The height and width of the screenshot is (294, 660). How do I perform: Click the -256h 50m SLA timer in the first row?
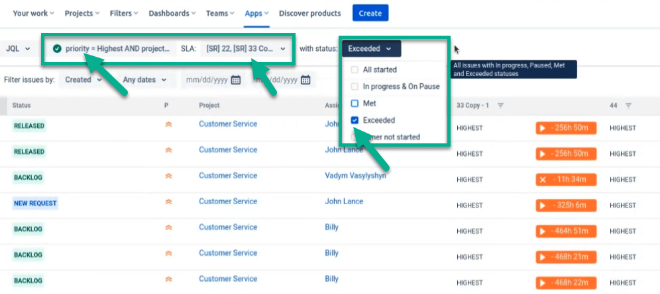[x=566, y=128]
